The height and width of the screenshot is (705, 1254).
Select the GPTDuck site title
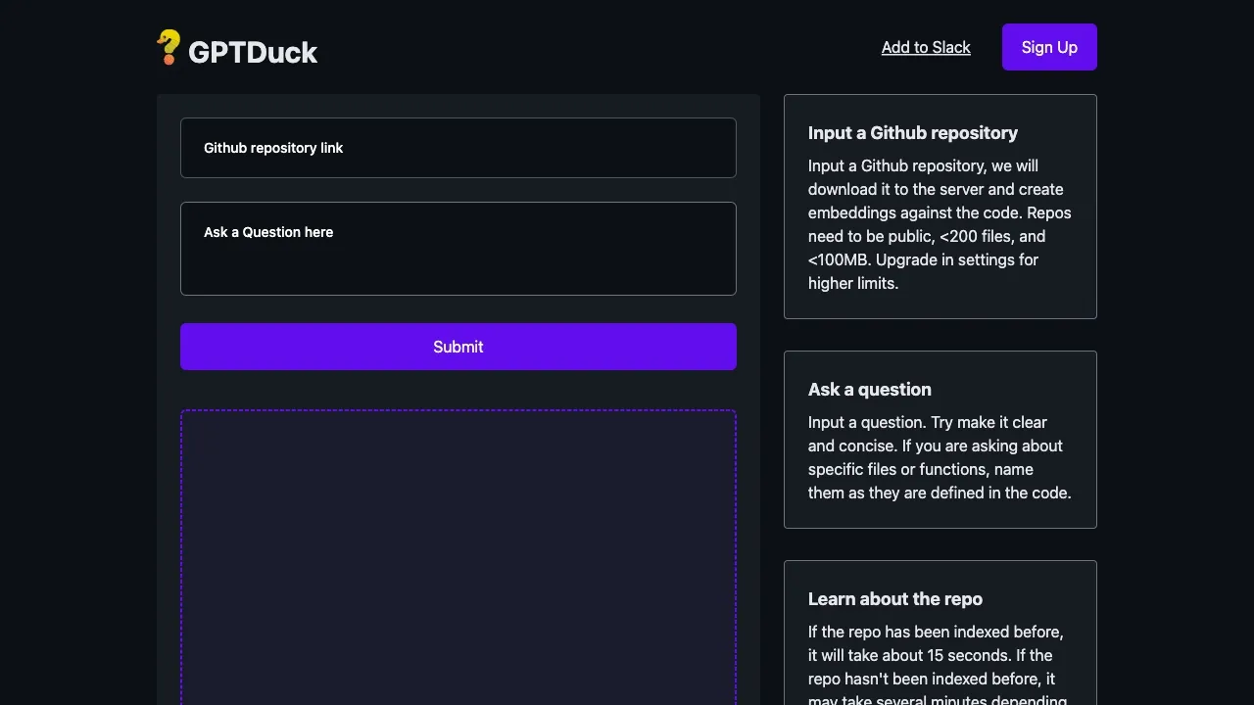click(252, 52)
